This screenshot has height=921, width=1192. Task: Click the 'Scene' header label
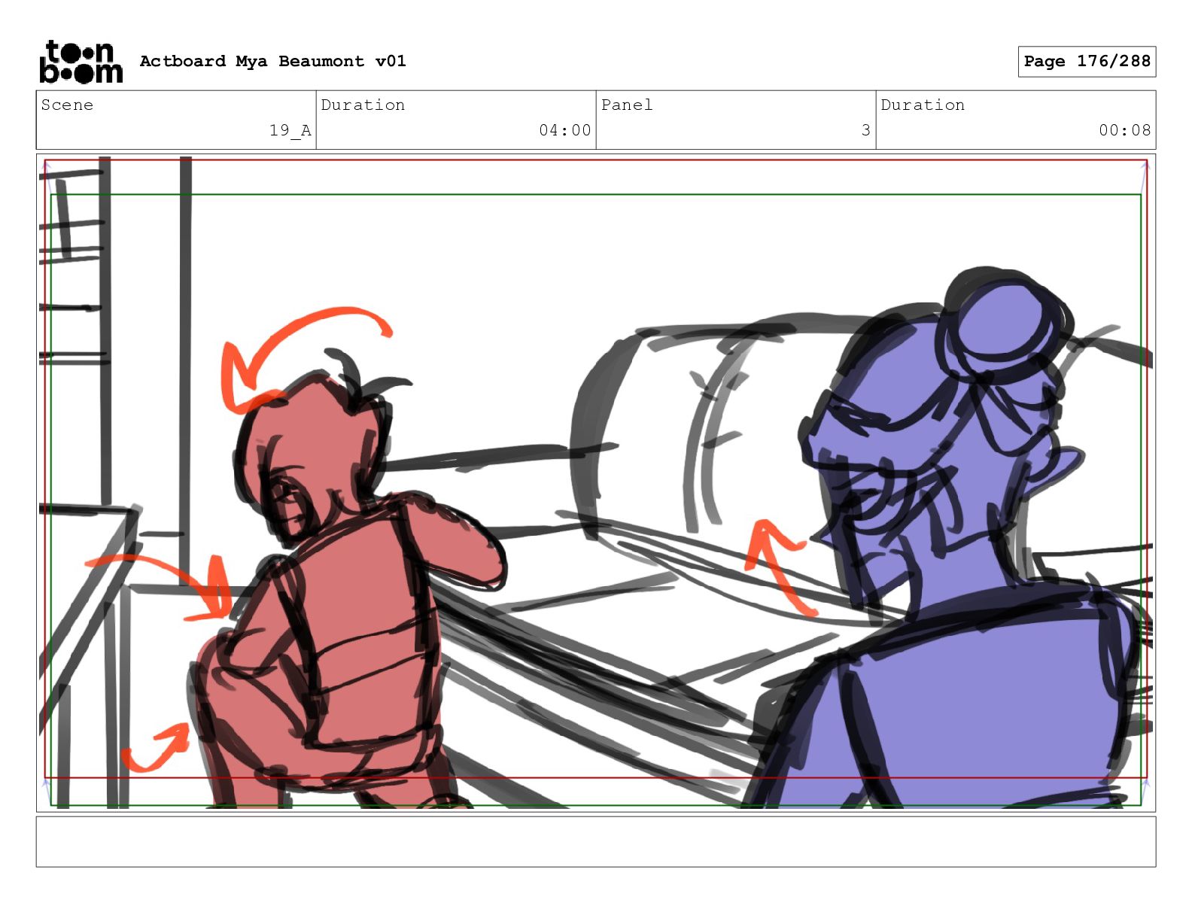tap(67, 105)
